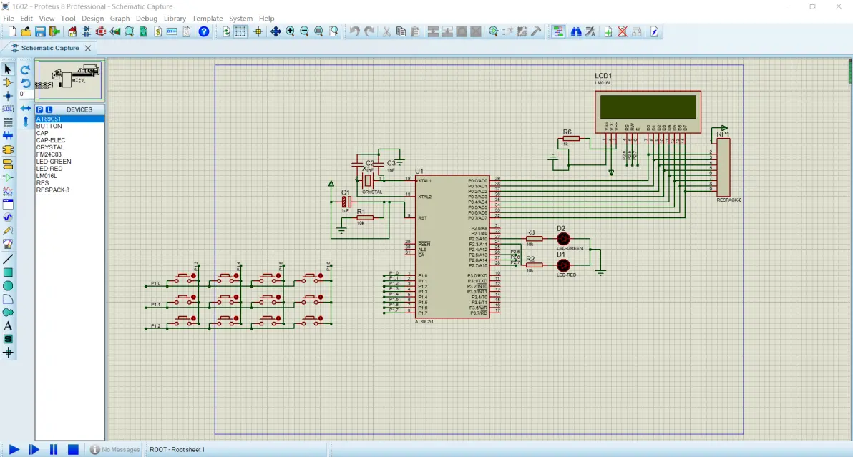Close the Schematic Capture tab
The image size is (853, 457).
coord(87,49)
